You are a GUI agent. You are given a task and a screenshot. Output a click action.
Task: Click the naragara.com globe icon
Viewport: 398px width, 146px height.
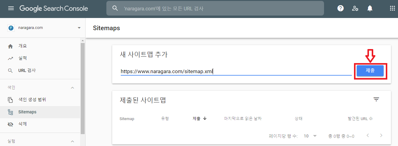click(11, 28)
